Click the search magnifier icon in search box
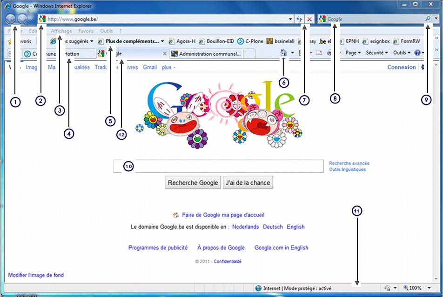Image resolution: width=443 pixels, height=297 pixels. 428,19
